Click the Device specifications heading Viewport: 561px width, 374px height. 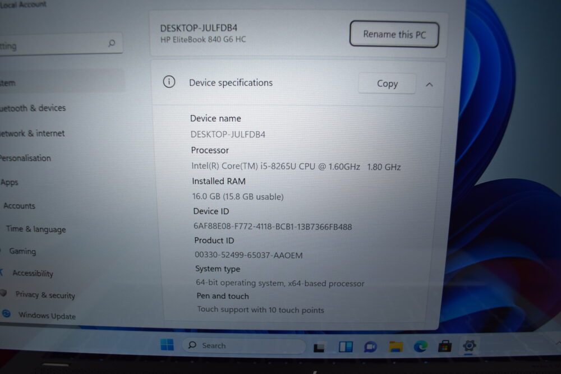(x=231, y=82)
